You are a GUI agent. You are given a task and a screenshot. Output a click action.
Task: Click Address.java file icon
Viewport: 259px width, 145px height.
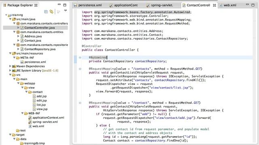pos(22,36)
